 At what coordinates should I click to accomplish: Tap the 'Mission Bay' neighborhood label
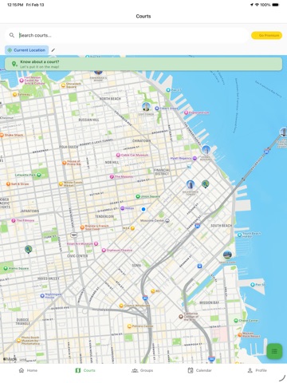coord(210,302)
